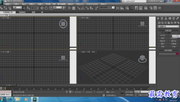This screenshot has width=180, height=102.
Task: Toggle Percent Snap
Action: pos(87,8)
